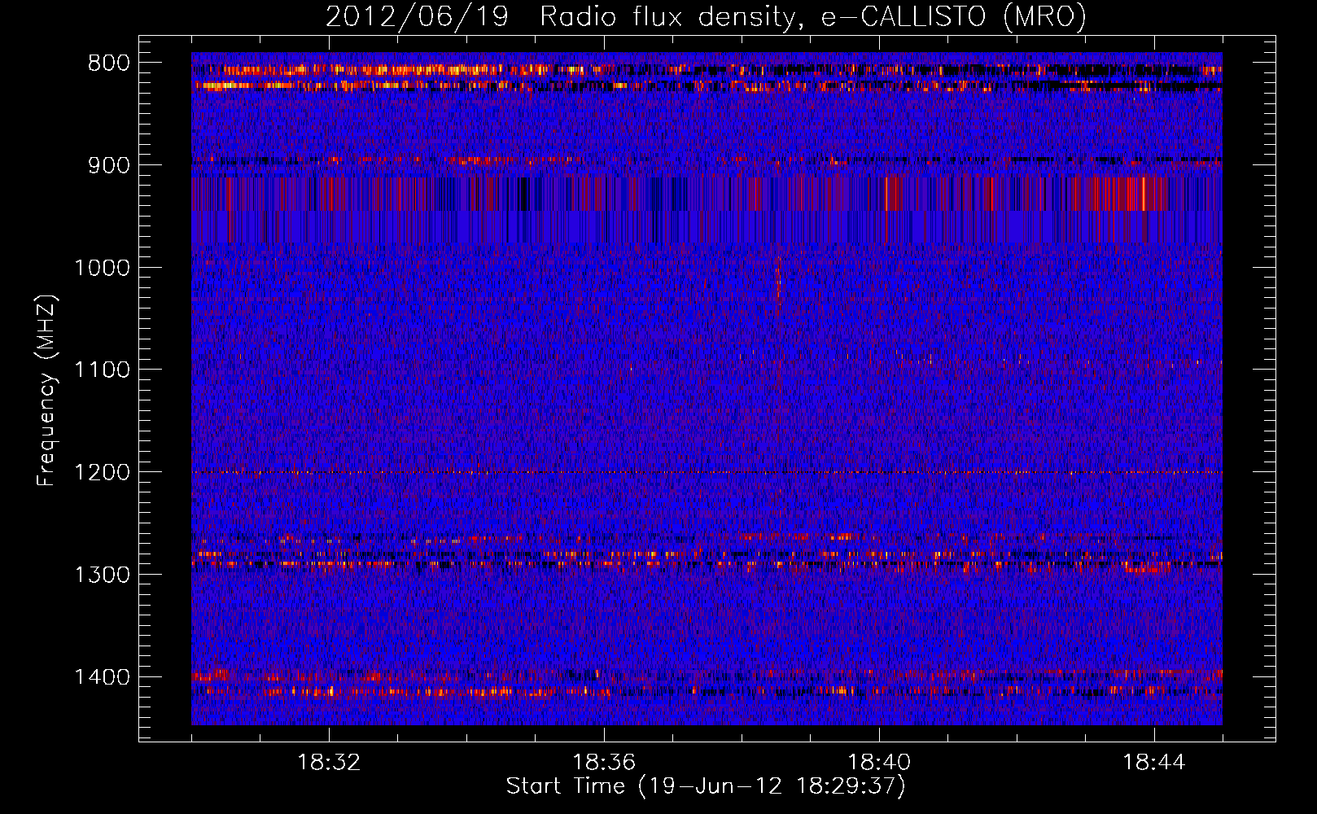Click the 18:36 time tick label

click(x=604, y=763)
